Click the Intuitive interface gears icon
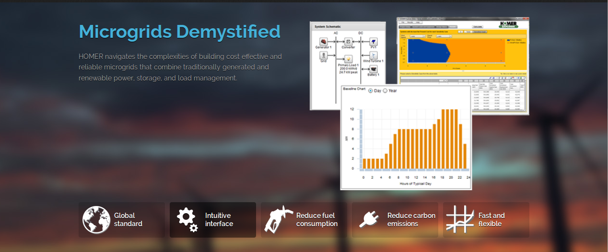This screenshot has width=608, height=252. pos(187,220)
